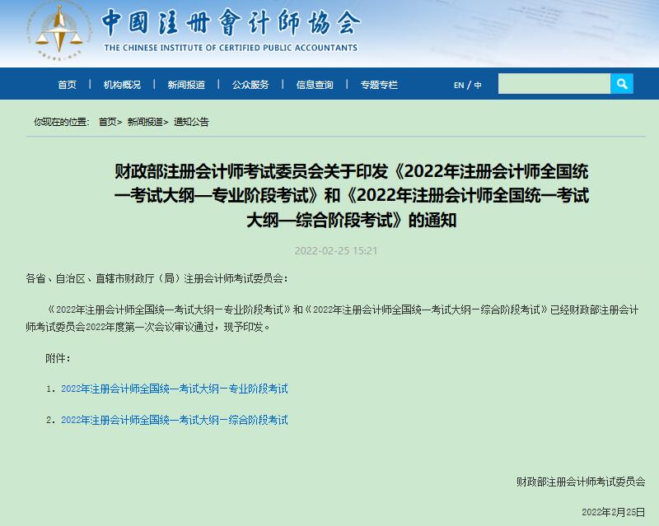This screenshot has width=659, height=526.
Task: Click the English subtitle THE CHINESE INSTITUTE
Action: 231,48
